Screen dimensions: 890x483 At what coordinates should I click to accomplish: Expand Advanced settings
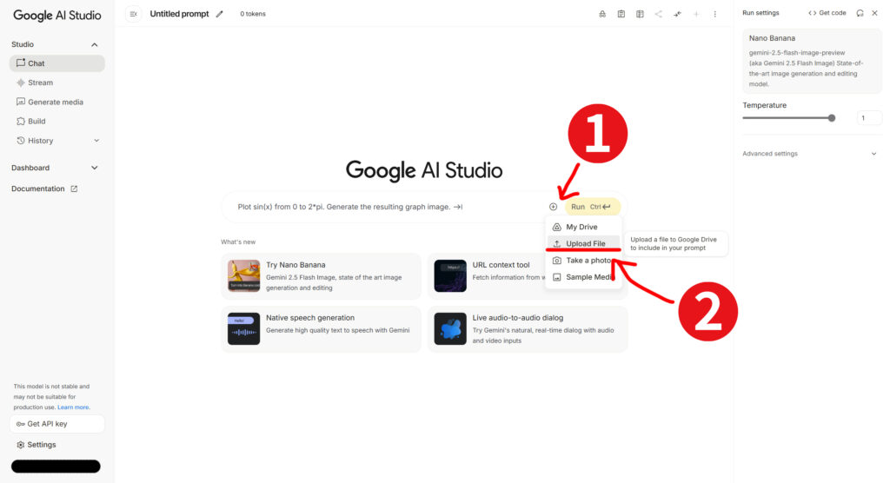pyautogui.click(x=810, y=153)
